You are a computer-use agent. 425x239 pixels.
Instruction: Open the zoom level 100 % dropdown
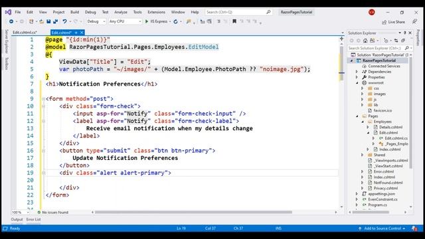pos(21,212)
